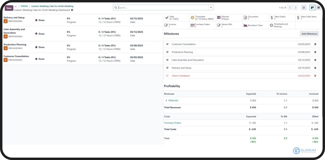
Task: Delete the Customer Consultation milestone
Action: [x=315, y=44]
